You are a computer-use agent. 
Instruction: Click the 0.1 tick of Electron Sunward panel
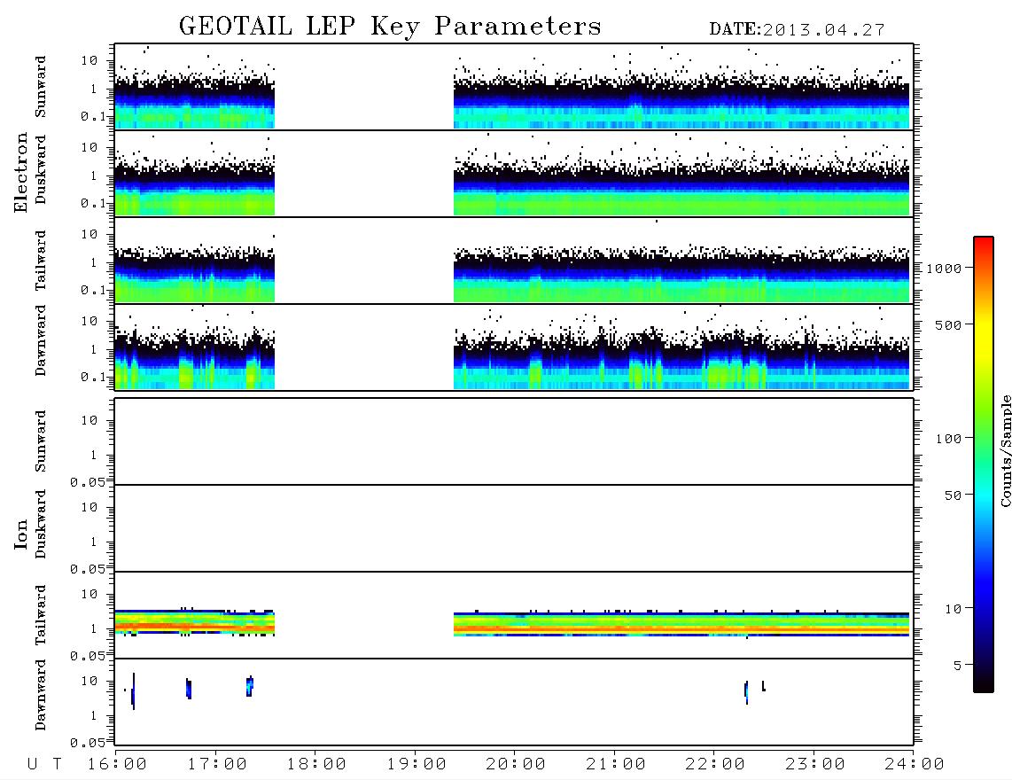tap(93, 116)
